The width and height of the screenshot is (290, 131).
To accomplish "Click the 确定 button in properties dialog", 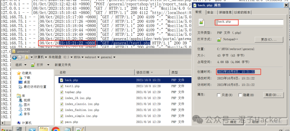I will (233, 122).
